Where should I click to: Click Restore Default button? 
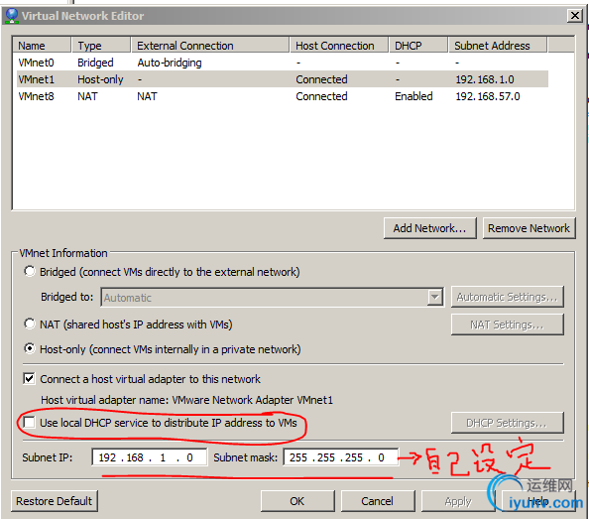[x=55, y=501]
